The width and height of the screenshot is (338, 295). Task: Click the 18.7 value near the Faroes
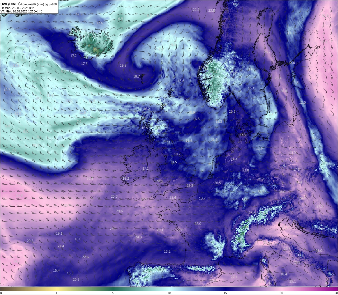(137, 76)
